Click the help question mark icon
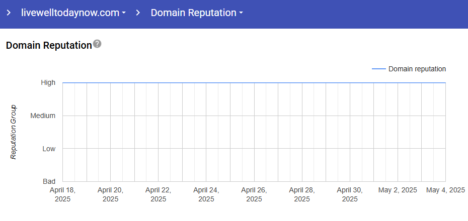468x221 pixels. (x=97, y=44)
